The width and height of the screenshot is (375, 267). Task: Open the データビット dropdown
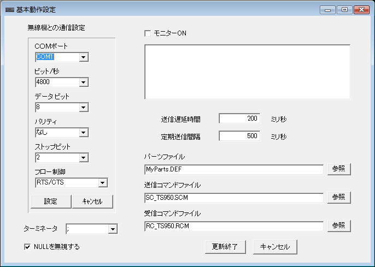83,107
